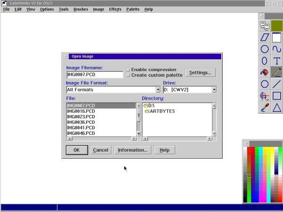This screenshot has height=212, width=283.
Task: Expand the Image File Format dropdown
Action: pos(158,90)
